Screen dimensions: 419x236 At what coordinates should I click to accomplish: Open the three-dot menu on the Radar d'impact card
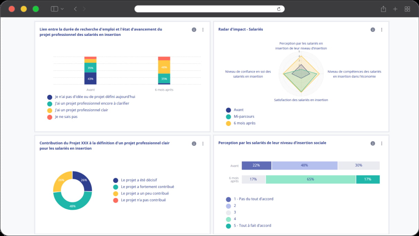[x=382, y=29]
